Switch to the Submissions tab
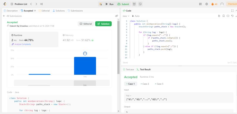Screen dimensions: 237x114 75,11
